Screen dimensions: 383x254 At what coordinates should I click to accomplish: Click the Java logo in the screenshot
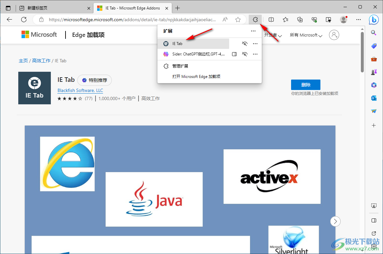point(154,199)
